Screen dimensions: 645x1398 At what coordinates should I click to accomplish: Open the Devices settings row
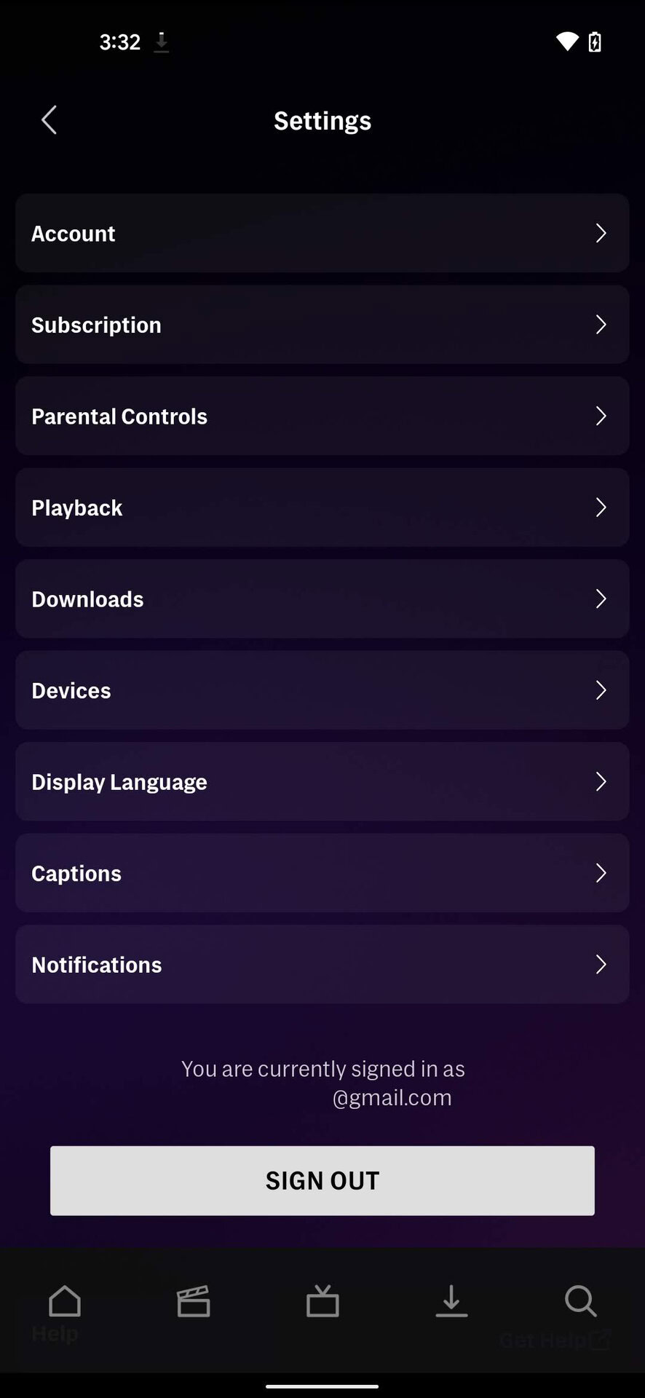(322, 690)
